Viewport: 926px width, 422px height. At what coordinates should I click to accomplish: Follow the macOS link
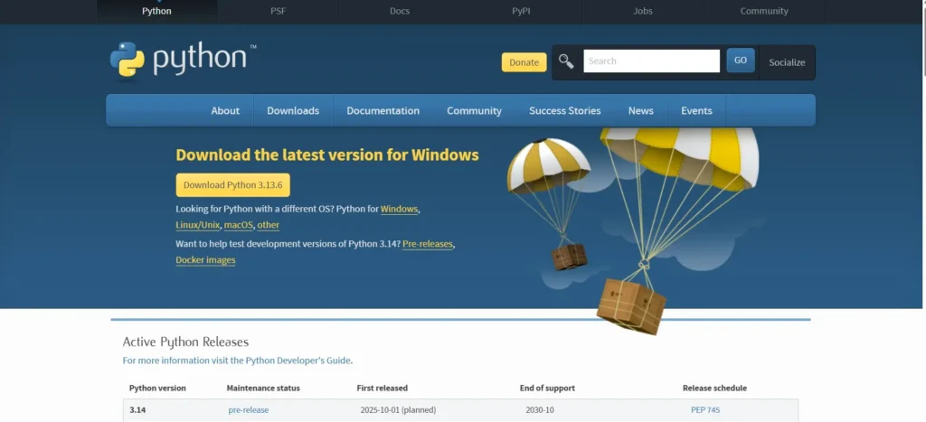(239, 225)
